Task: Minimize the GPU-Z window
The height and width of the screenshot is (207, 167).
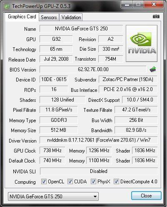Action: click(127, 5)
